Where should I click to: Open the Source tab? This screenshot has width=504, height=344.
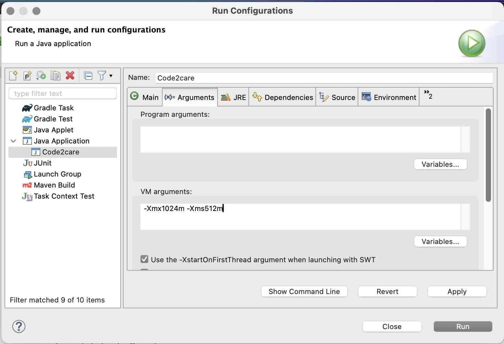(x=337, y=97)
